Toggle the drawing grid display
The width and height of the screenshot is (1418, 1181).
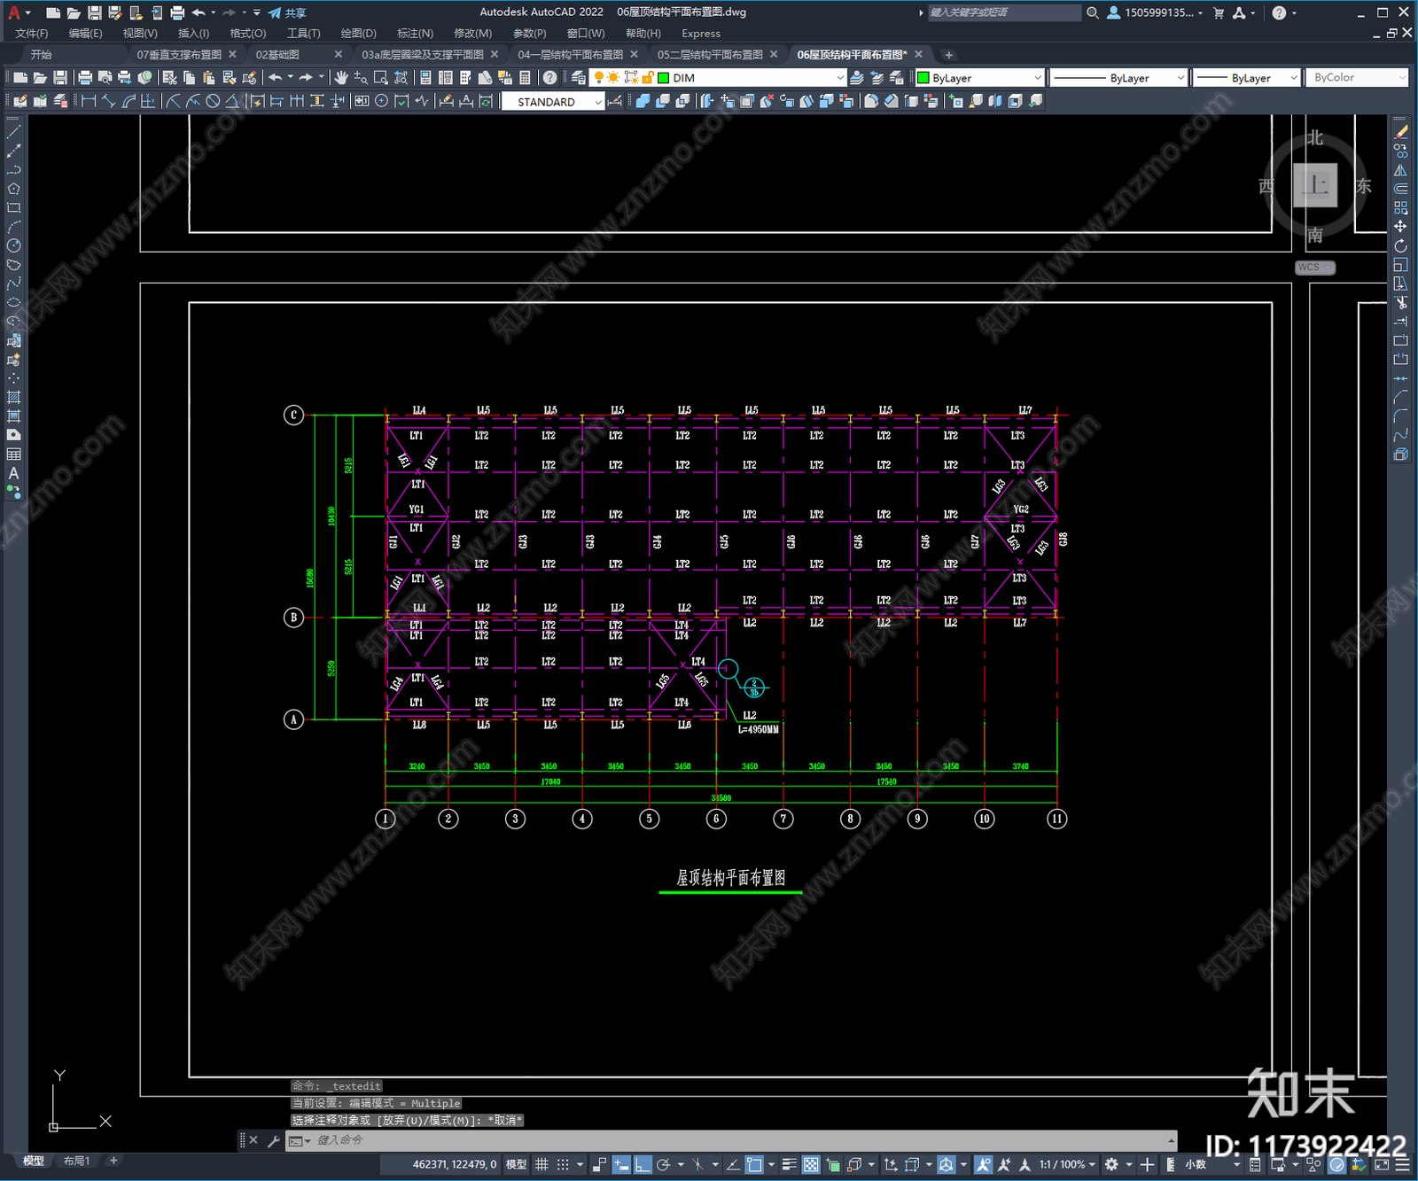(x=541, y=1164)
